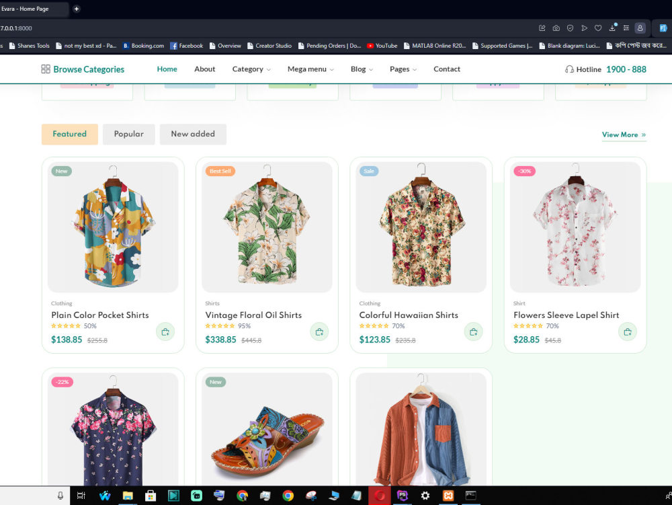Viewport: 672px width, 505px height.
Task: Open the Booking.com bookmark
Action: coord(143,46)
